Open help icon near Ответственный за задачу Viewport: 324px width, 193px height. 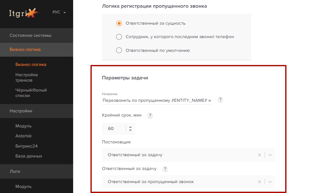click(x=165, y=169)
